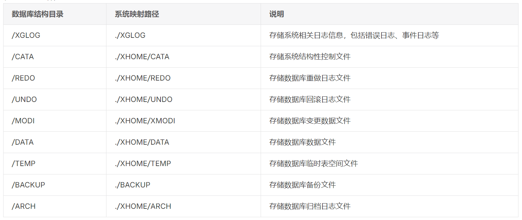Click the /REDO directory cell
The height and width of the screenshot is (220, 522).
(24, 78)
